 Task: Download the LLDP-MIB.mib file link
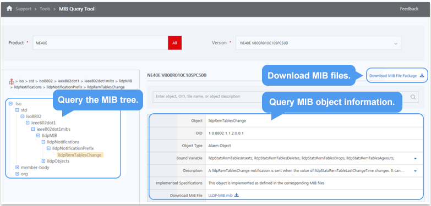tap(220, 196)
